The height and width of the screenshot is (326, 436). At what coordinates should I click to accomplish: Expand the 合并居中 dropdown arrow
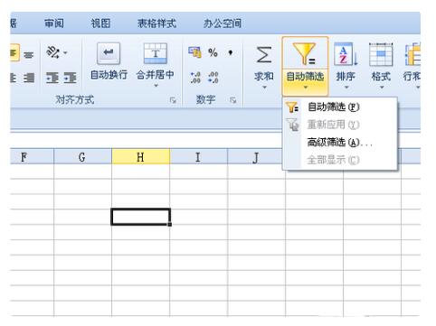tap(156, 86)
